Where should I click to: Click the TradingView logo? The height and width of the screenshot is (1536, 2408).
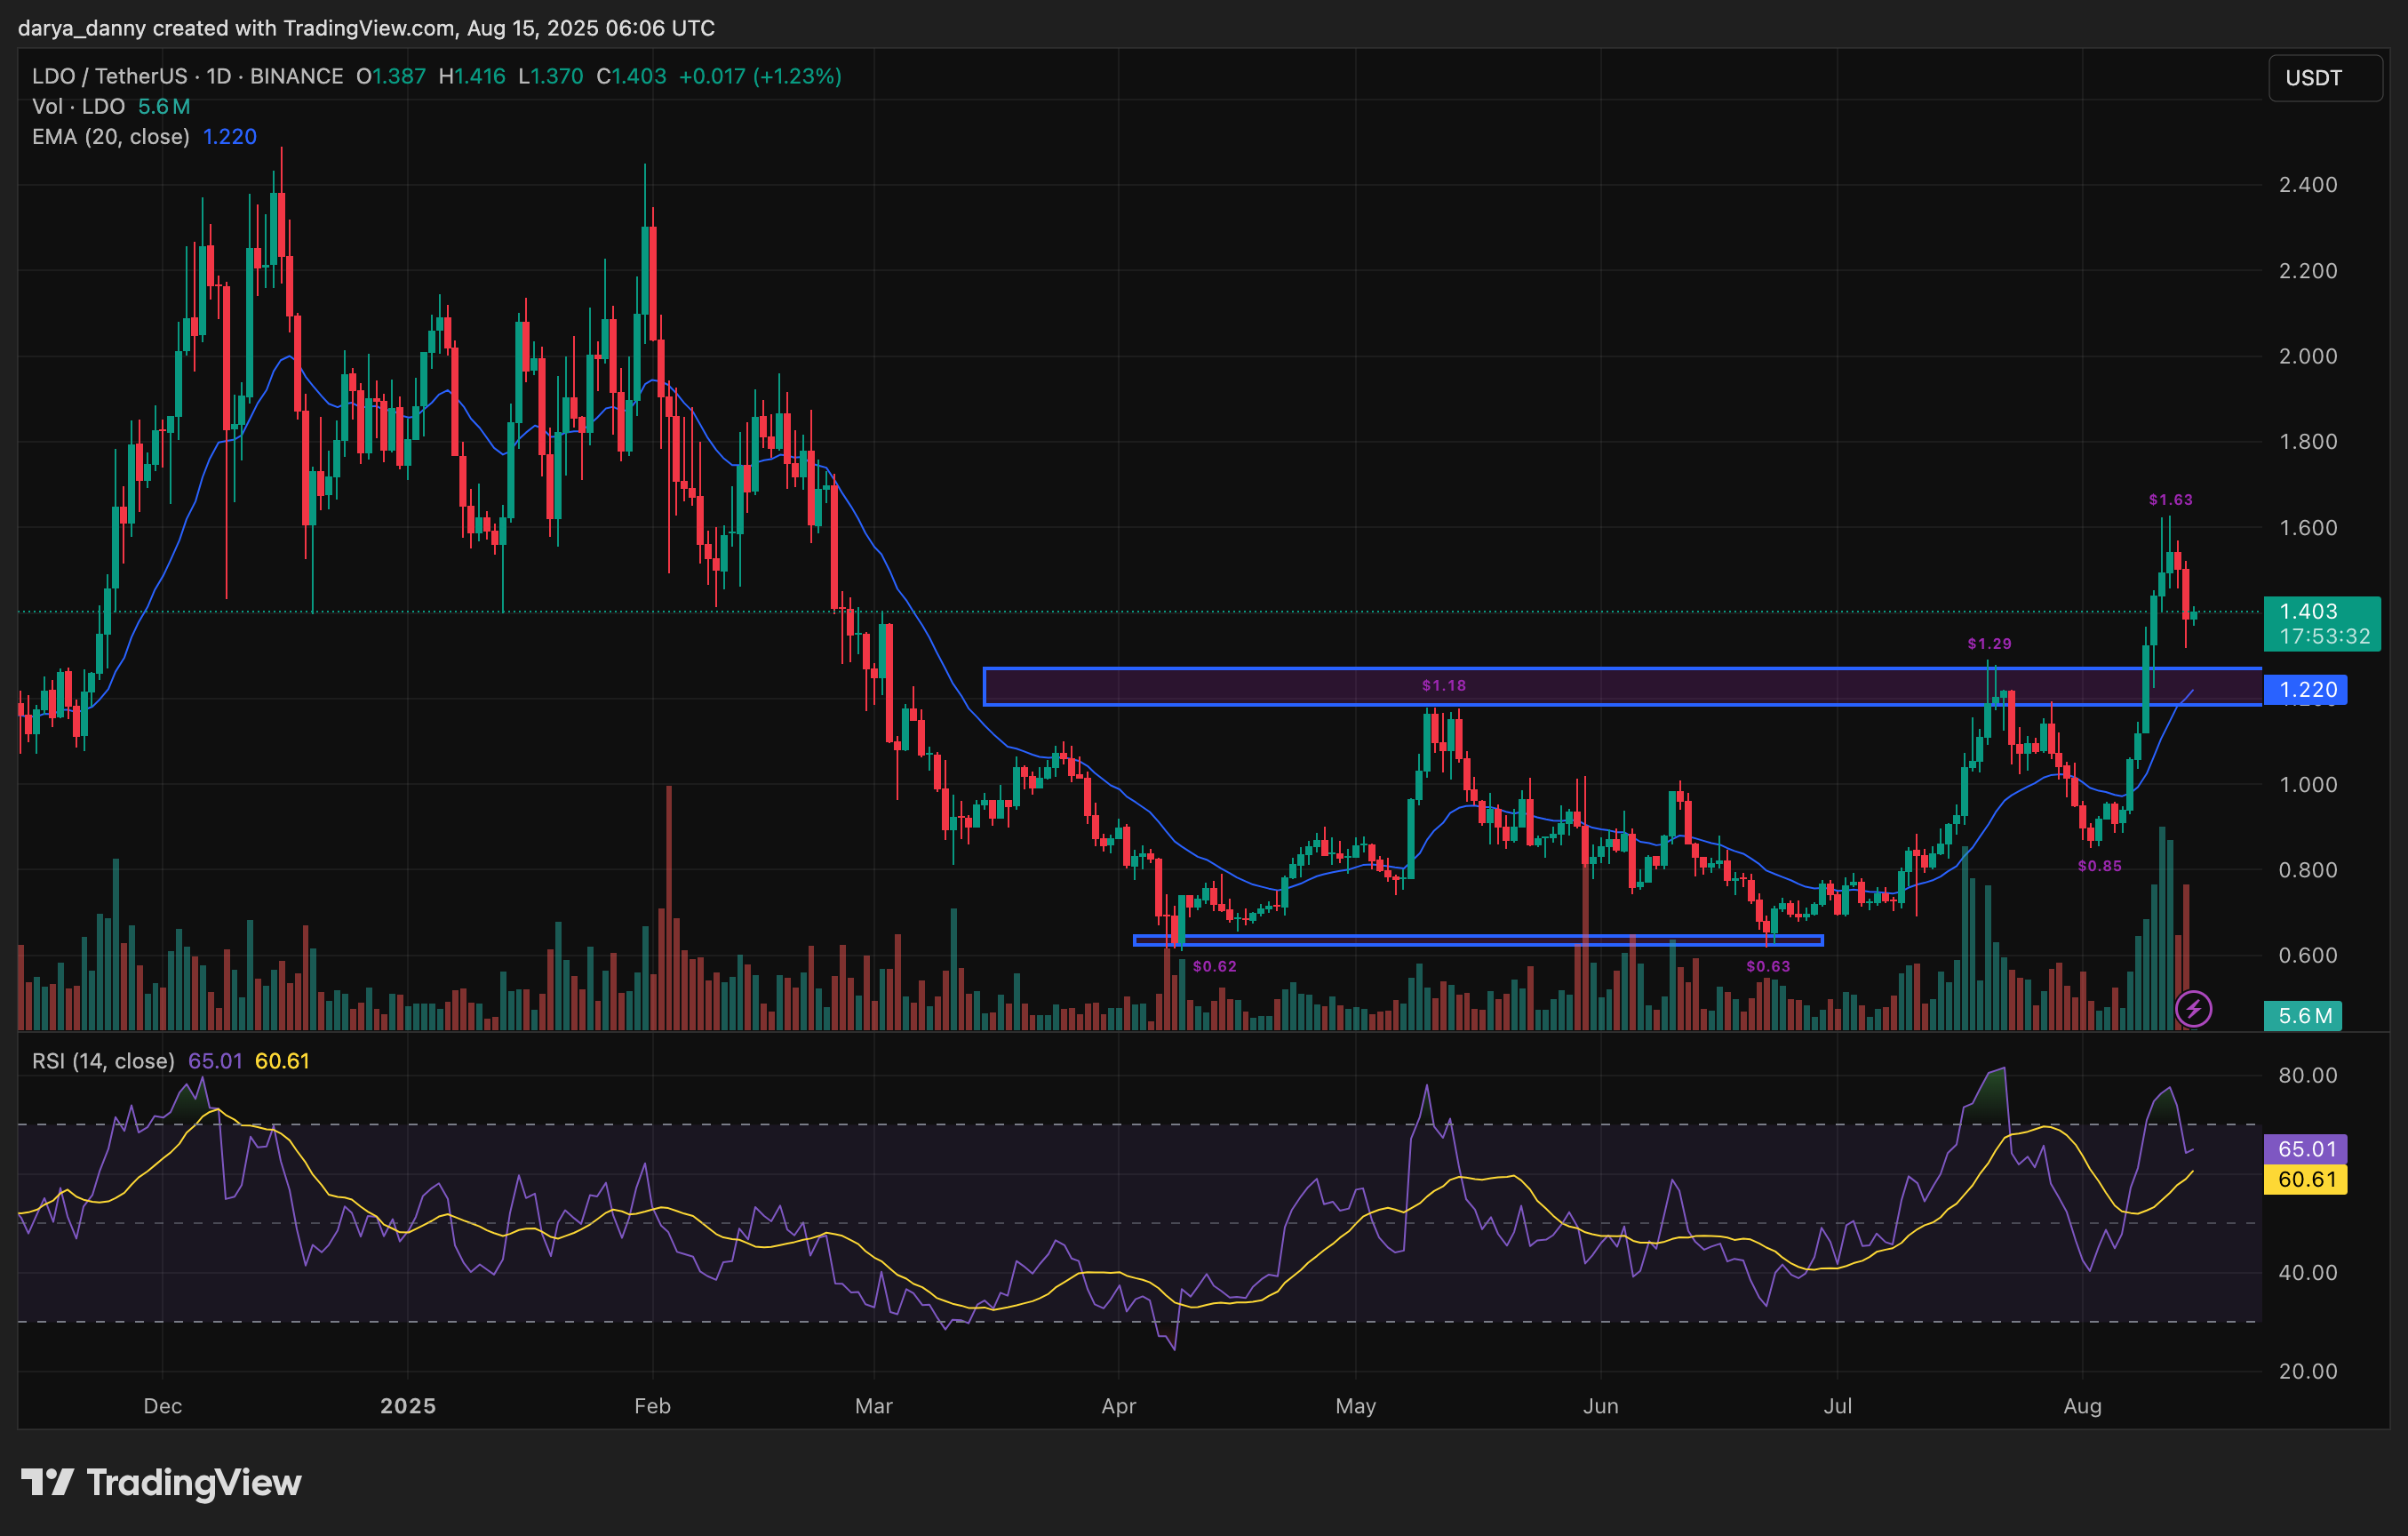[160, 1481]
